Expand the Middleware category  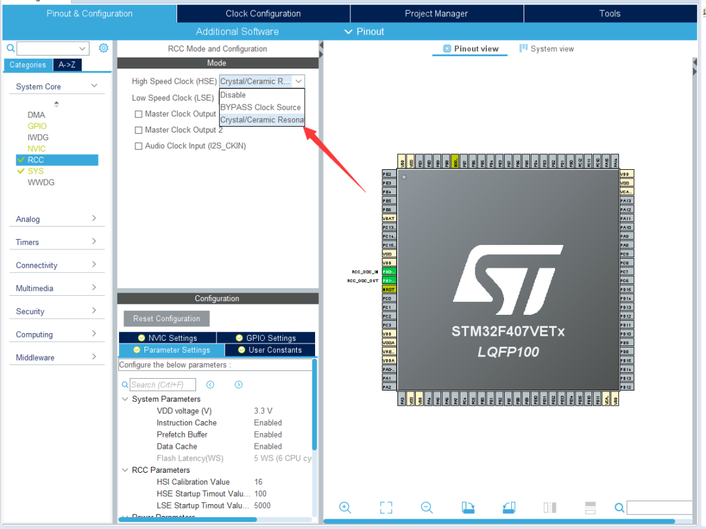(x=94, y=357)
